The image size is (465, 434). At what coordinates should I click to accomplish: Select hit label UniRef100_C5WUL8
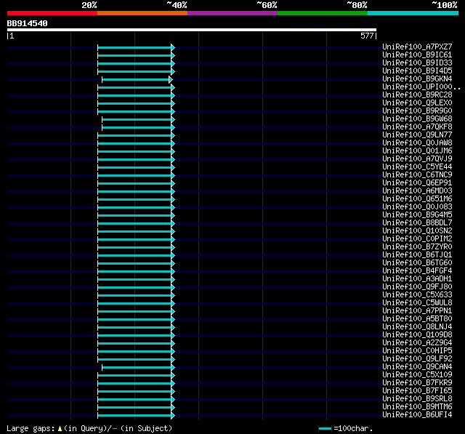point(417,303)
